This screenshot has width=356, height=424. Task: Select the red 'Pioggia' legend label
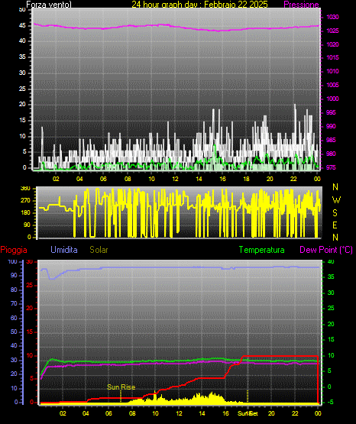(x=14, y=250)
